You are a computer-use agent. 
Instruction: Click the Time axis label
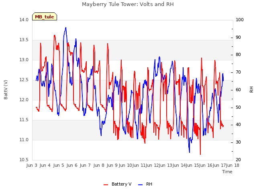click(x=227, y=172)
